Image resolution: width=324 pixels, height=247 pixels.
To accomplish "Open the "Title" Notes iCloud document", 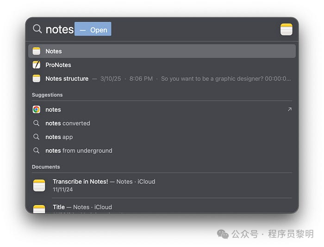I will click(162, 206).
